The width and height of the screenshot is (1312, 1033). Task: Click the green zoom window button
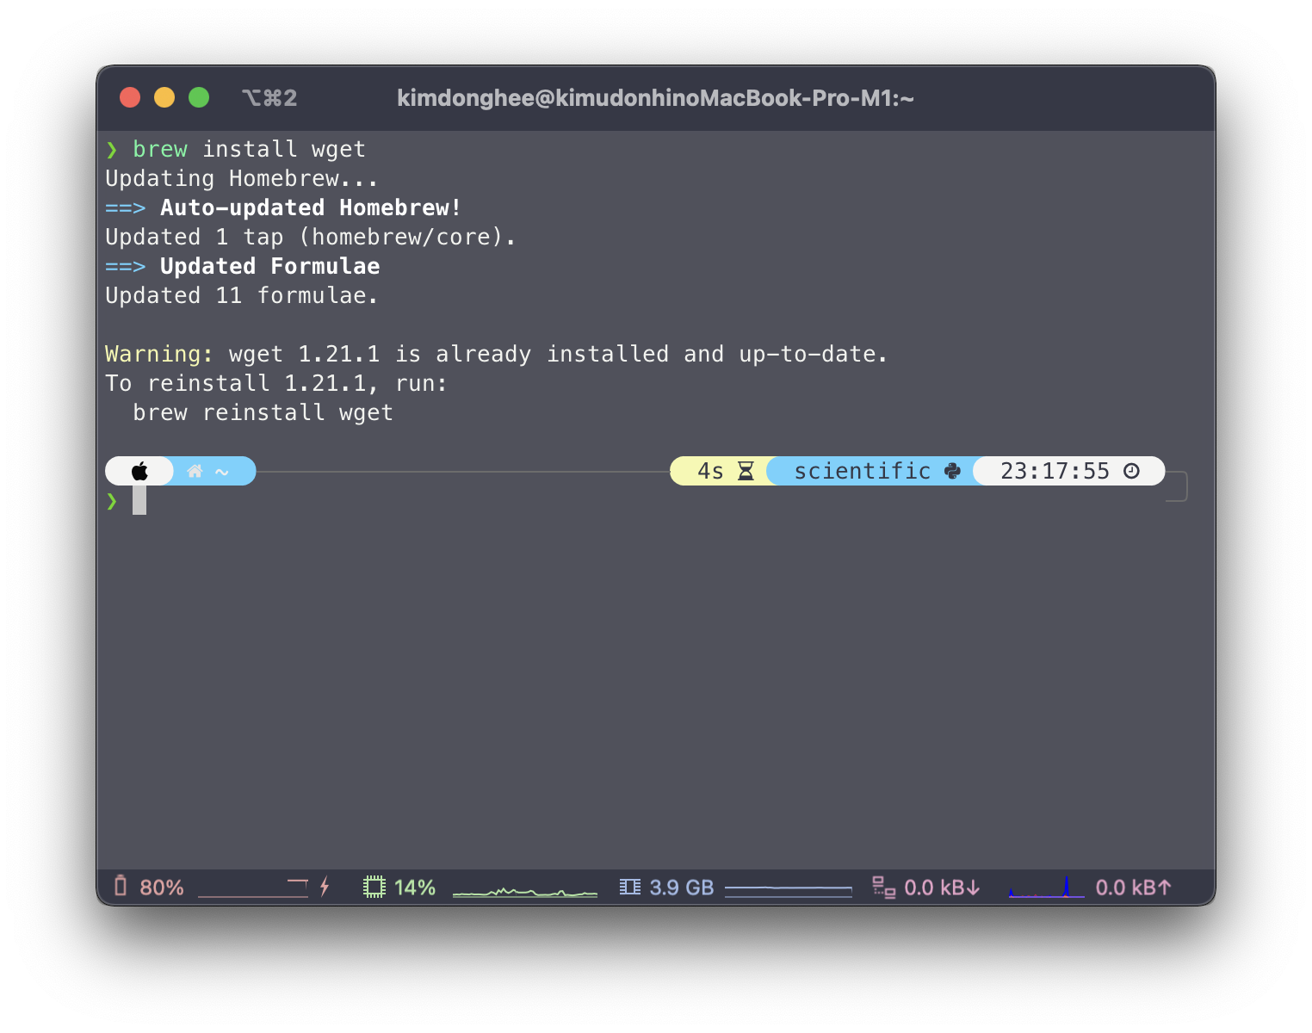199,97
